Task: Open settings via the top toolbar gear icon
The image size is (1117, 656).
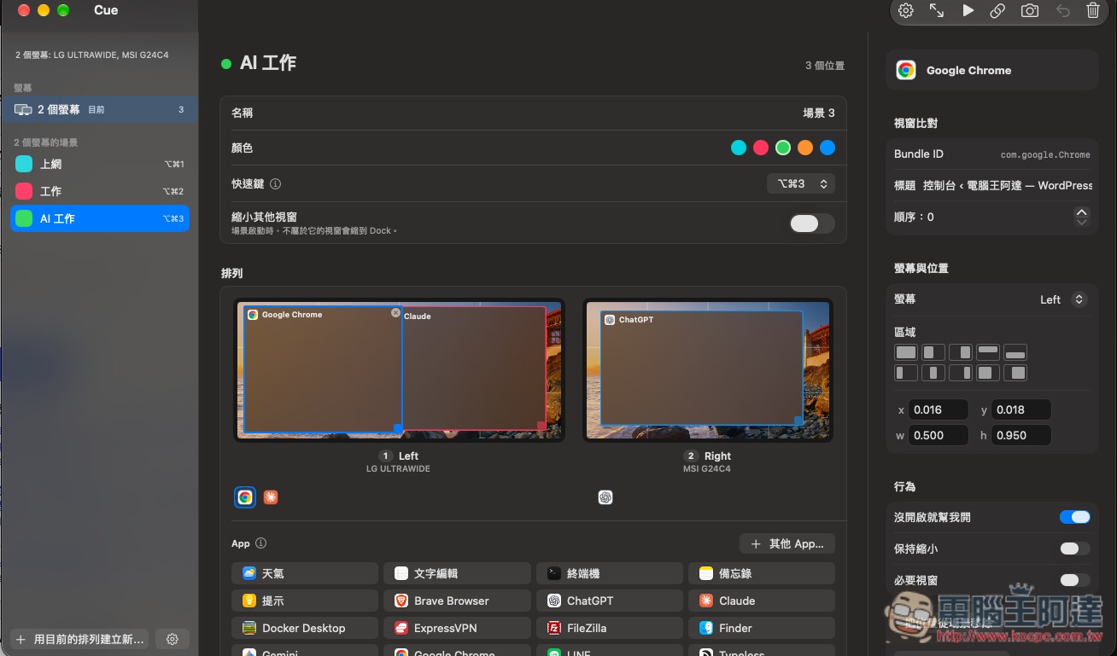Action: click(x=906, y=11)
